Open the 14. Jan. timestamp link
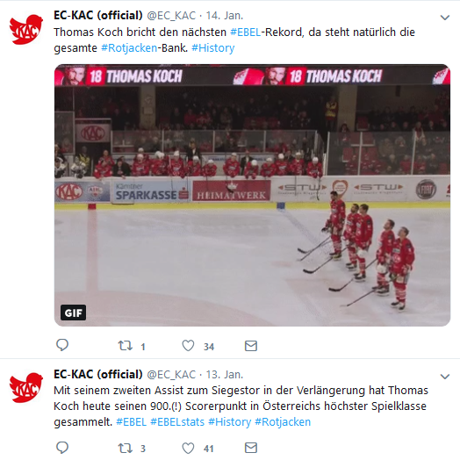460x460 pixels. coord(225,16)
